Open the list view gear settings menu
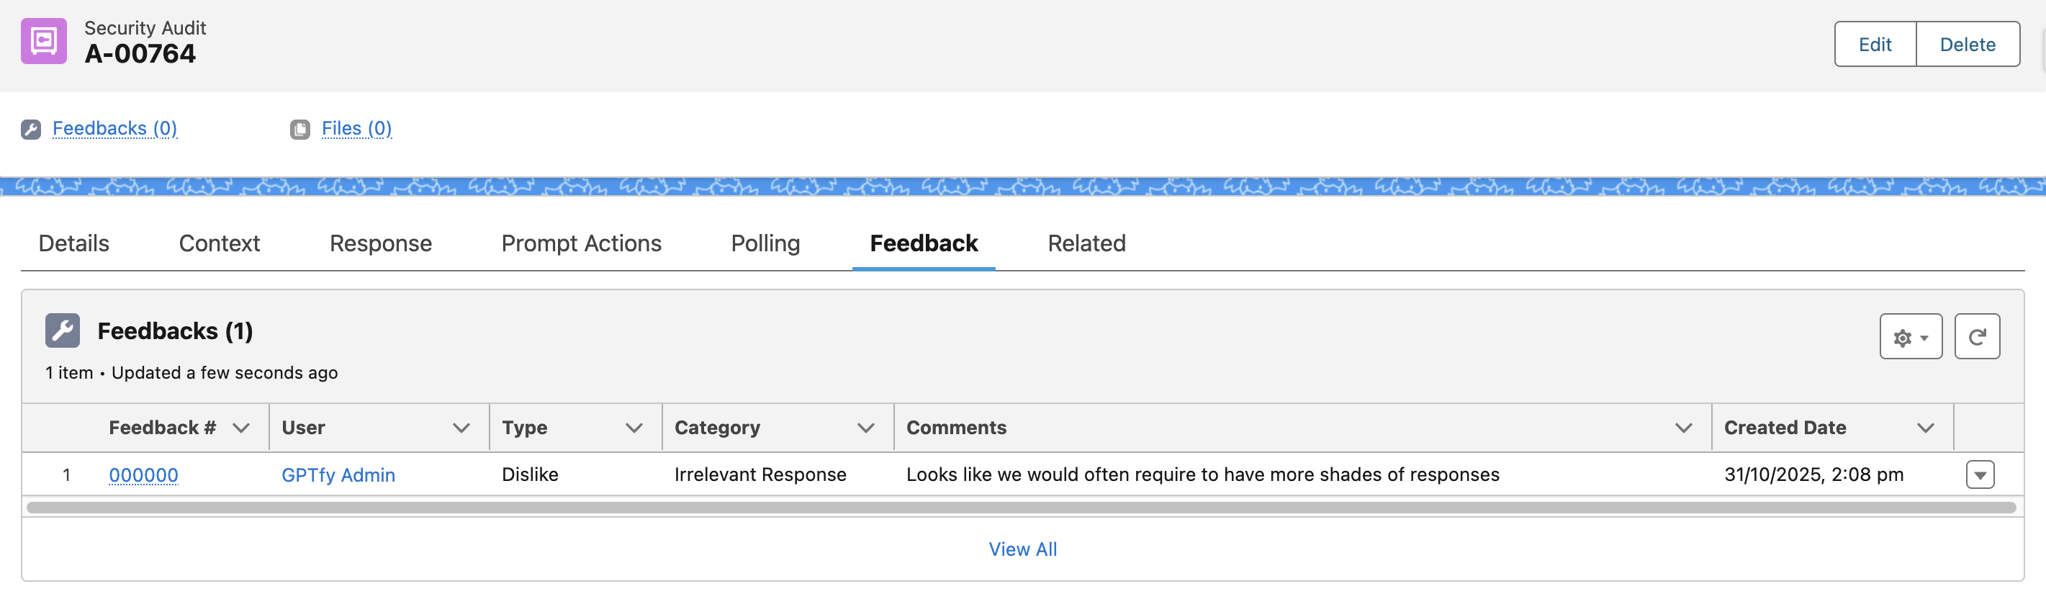Screen dimensions: 2046x594 pos(1910,338)
